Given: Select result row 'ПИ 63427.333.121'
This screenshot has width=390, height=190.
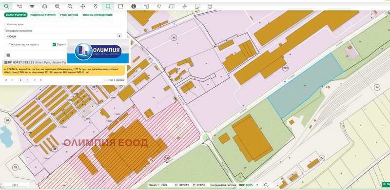Looking at the screenshot, I should pyautogui.click(x=35, y=62).
